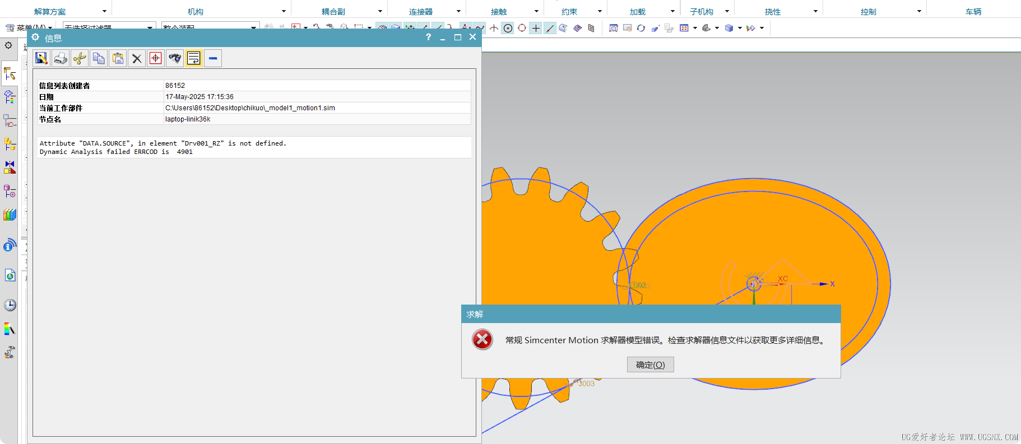Click the Attribute DATA.SOURCE error message line
1021x444 pixels.
click(x=163, y=143)
